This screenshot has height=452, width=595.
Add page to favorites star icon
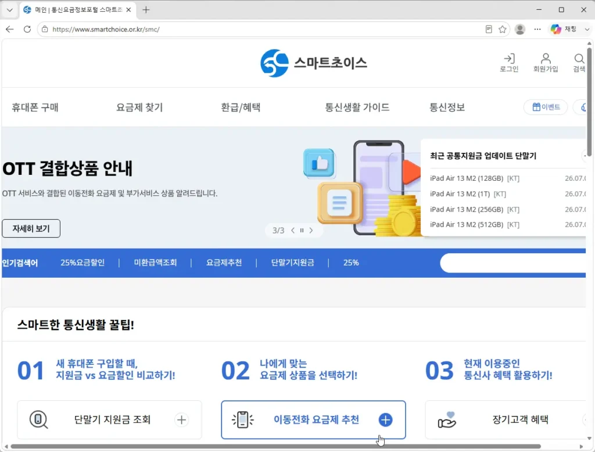[503, 29]
